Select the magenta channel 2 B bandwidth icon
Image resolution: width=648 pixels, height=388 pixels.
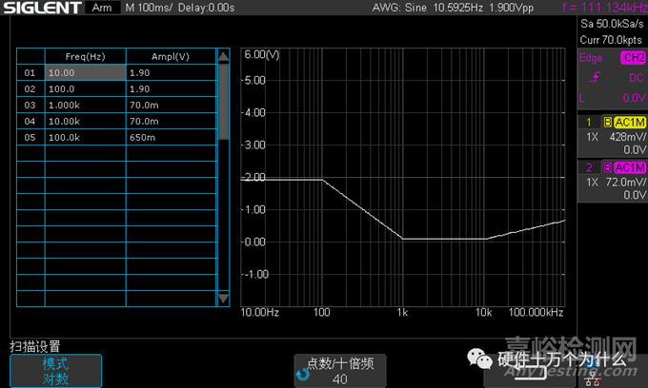pyautogui.click(x=608, y=168)
